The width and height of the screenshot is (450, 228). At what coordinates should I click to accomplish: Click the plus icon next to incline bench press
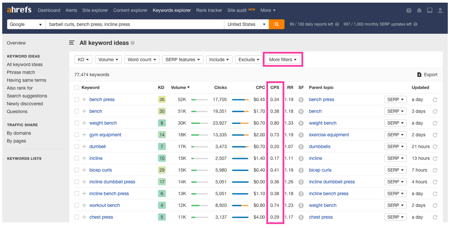pos(84,194)
